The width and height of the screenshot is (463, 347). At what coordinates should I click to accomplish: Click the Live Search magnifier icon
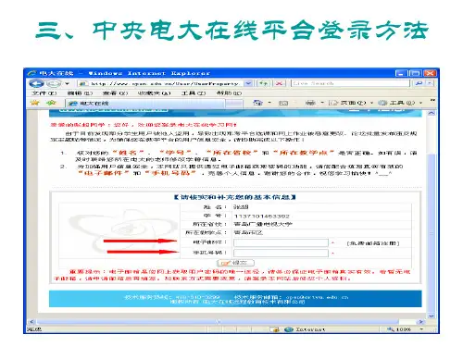[x=419, y=83]
